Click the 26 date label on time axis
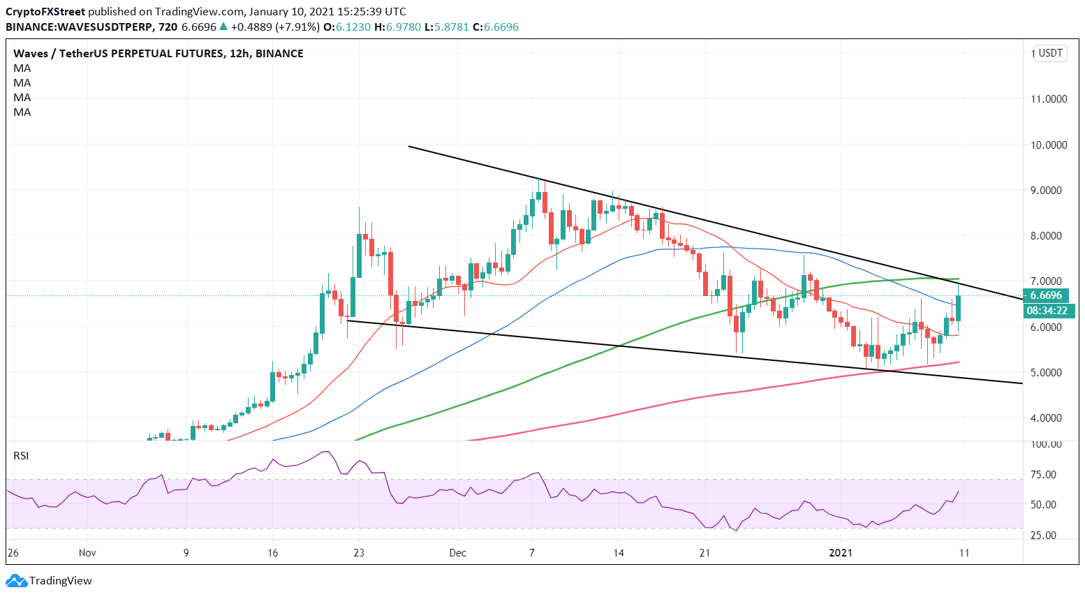The width and height of the screenshot is (1085, 597). tap(13, 553)
